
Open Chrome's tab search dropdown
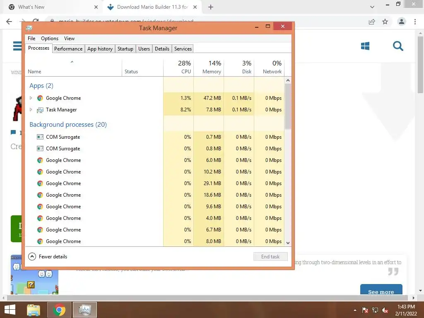pyautogui.click(x=372, y=7)
